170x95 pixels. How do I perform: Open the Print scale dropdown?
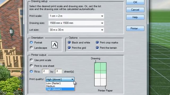point(76,16)
